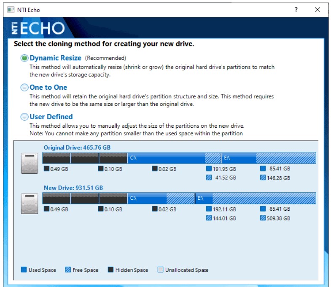Pick the User Defined cloning option
331x287 pixels.
tap(24, 116)
